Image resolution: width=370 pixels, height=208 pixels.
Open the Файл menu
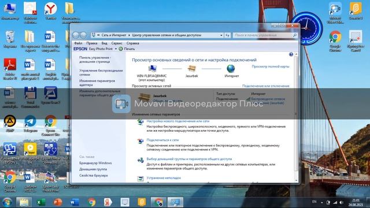point(78,43)
